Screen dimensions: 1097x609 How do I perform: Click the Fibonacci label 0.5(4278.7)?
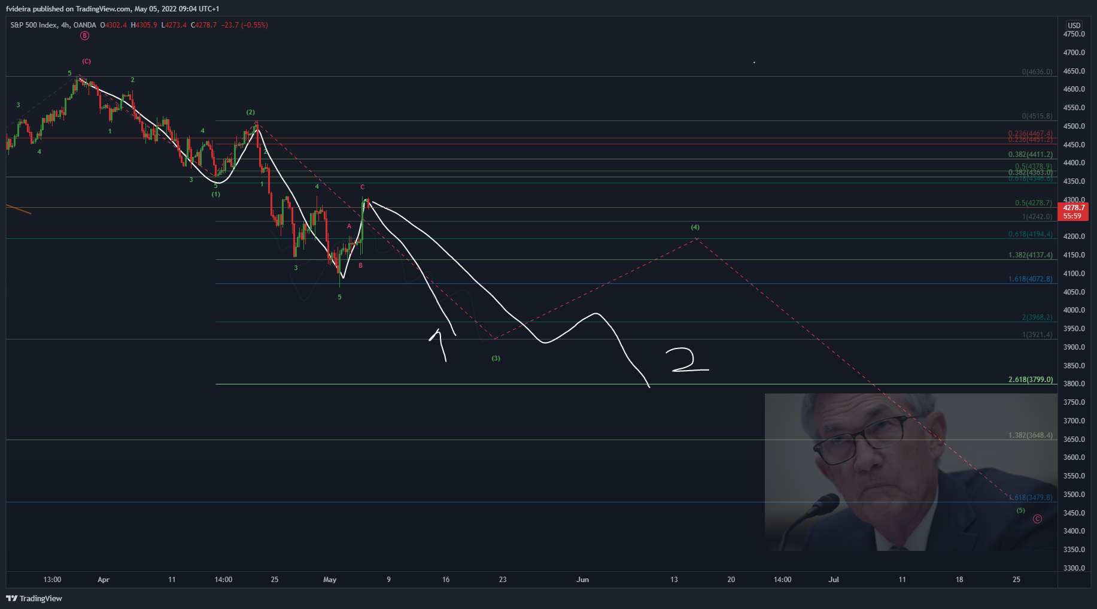pyautogui.click(x=1034, y=203)
